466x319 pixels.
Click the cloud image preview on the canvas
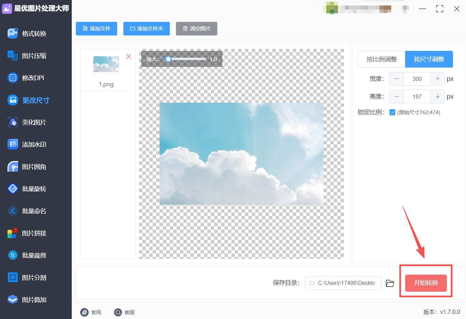pyautogui.click(x=242, y=154)
